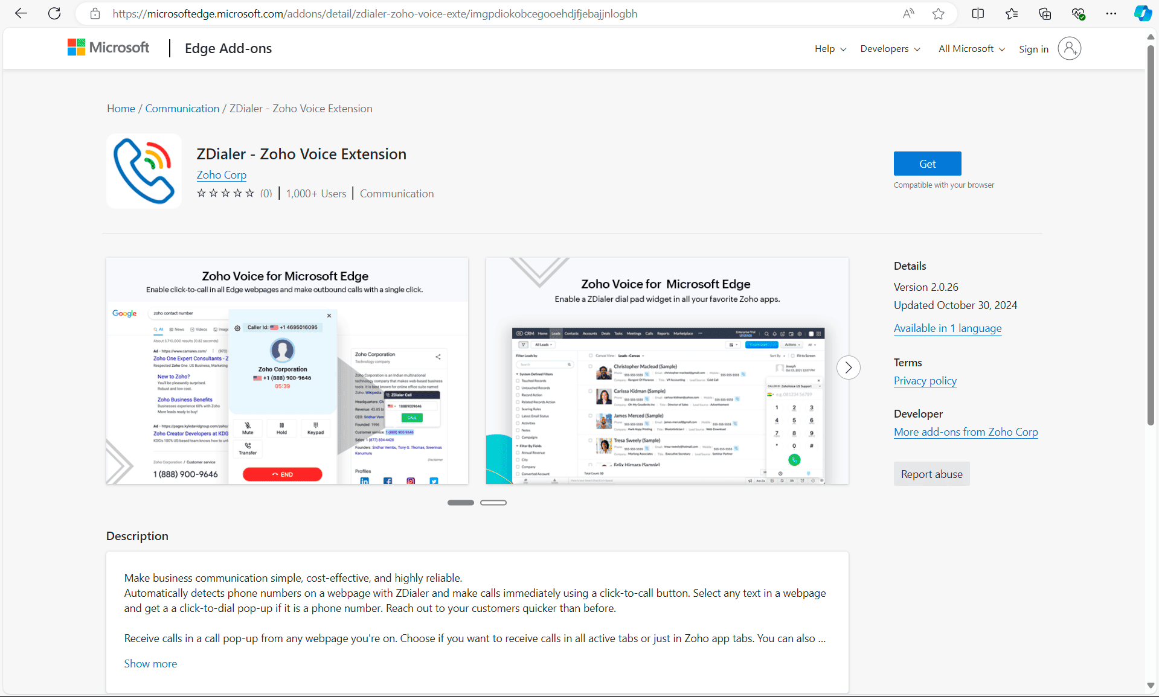Image resolution: width=1159 pixels, height=697 pixels.
Task: Advance carousel with next arrow
Action: point(848,368)
